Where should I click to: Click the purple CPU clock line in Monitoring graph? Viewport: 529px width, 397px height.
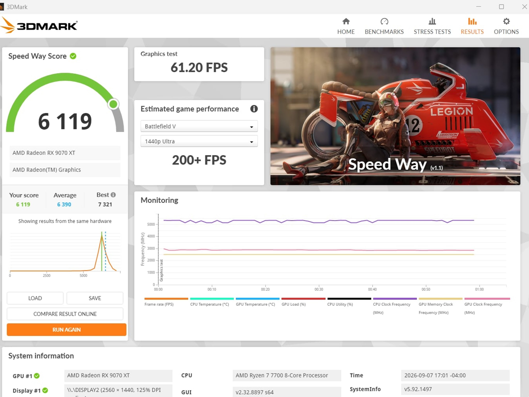pyautogui.click(x=319, y=221)
